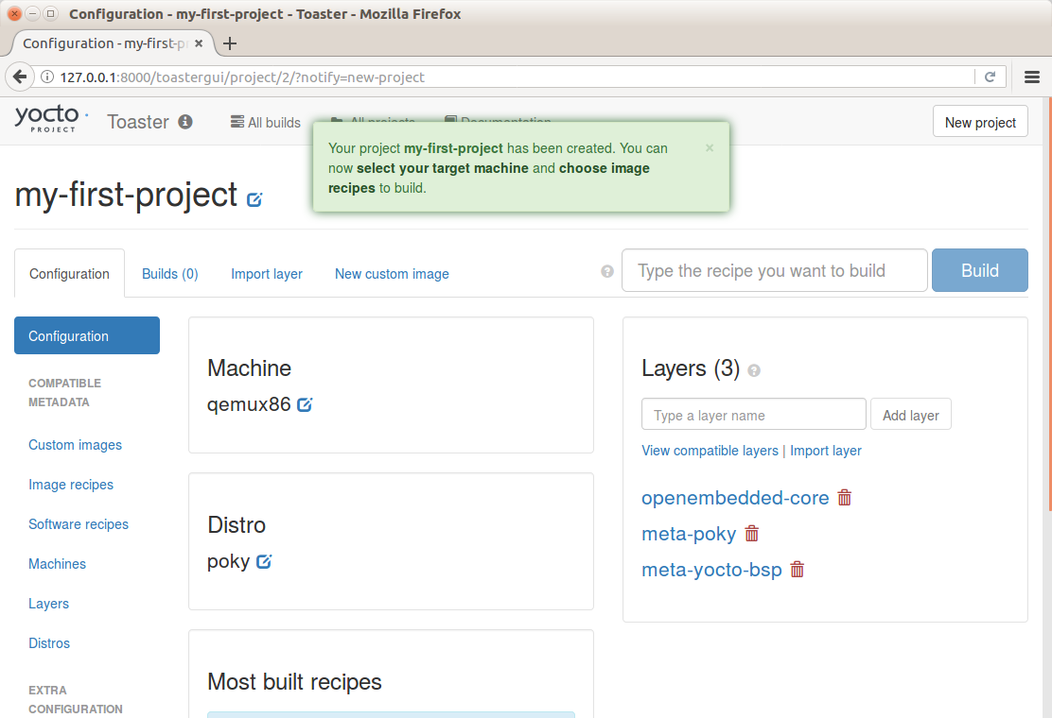Click the Yocto Project logo
Screen dimensions: 1052x718
click(51, 119)
